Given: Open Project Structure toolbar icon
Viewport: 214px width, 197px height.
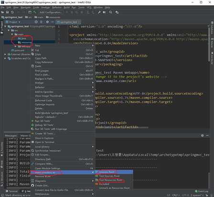Looking at the screenshot, I should point(104,12).
